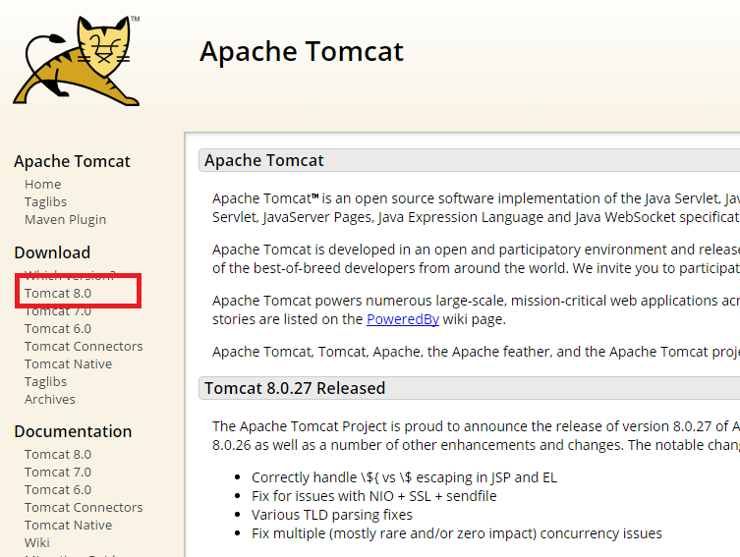Open Tomcat 8.0 under Documentation
This screenshot has height=557, width=740.
[58, 454]
